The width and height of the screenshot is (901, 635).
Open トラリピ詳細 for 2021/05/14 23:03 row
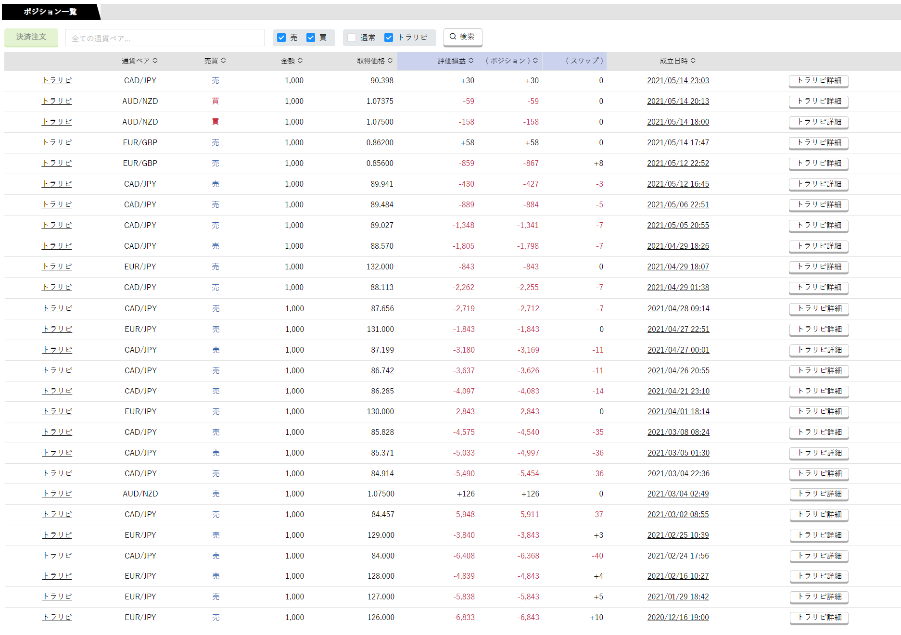[819, 81]
